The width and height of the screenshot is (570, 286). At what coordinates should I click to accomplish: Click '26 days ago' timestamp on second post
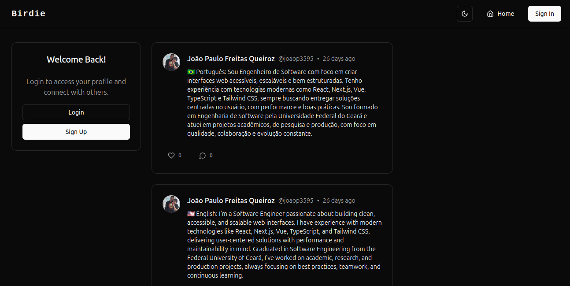click(339, 201)
